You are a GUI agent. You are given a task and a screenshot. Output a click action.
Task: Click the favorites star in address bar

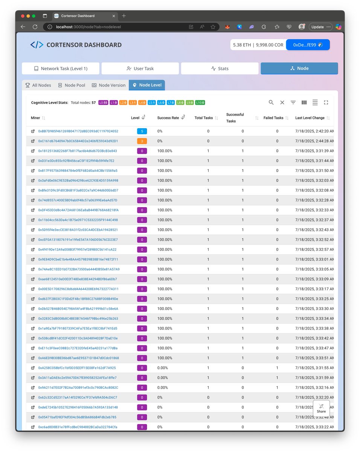click(213, 27)
